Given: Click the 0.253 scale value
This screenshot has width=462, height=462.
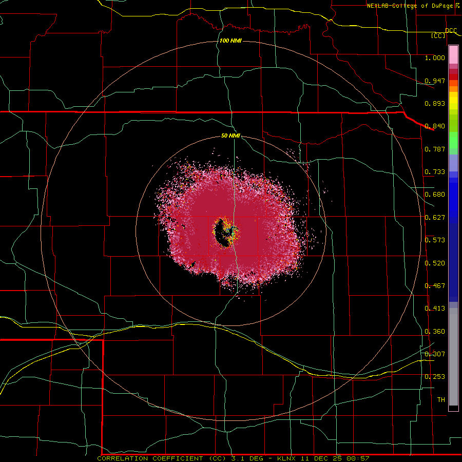Looking at the screenshot, I should pyautogui.click(x=435, y=377).
